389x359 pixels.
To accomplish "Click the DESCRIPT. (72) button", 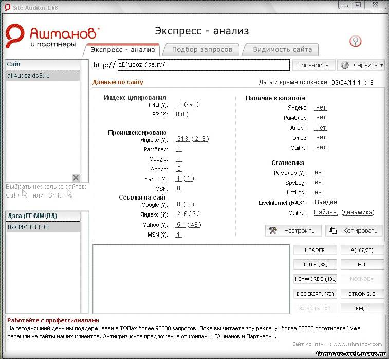I will (x=315, y=294).
